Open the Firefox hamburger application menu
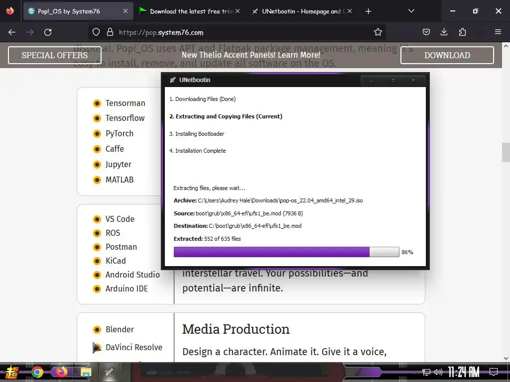This screenshot has height=382, width=510. (498, 32)
